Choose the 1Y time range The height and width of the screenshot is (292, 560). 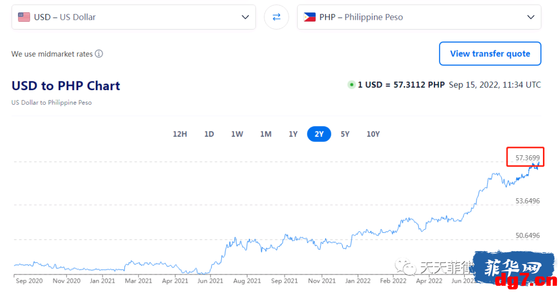click(x=293, y=134)
